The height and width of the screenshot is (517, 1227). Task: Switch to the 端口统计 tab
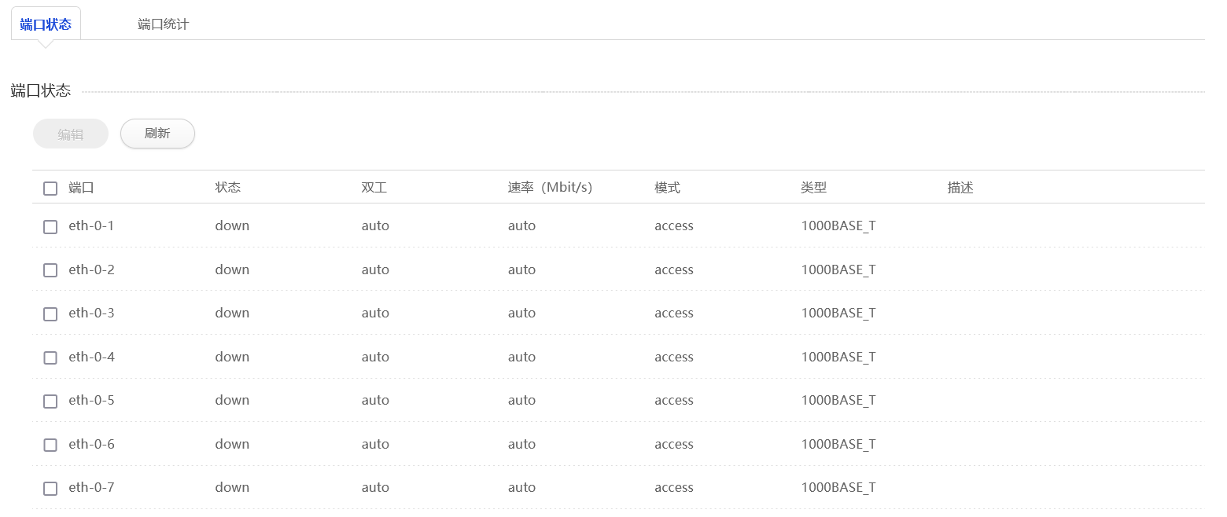click(x=163, y=24)
